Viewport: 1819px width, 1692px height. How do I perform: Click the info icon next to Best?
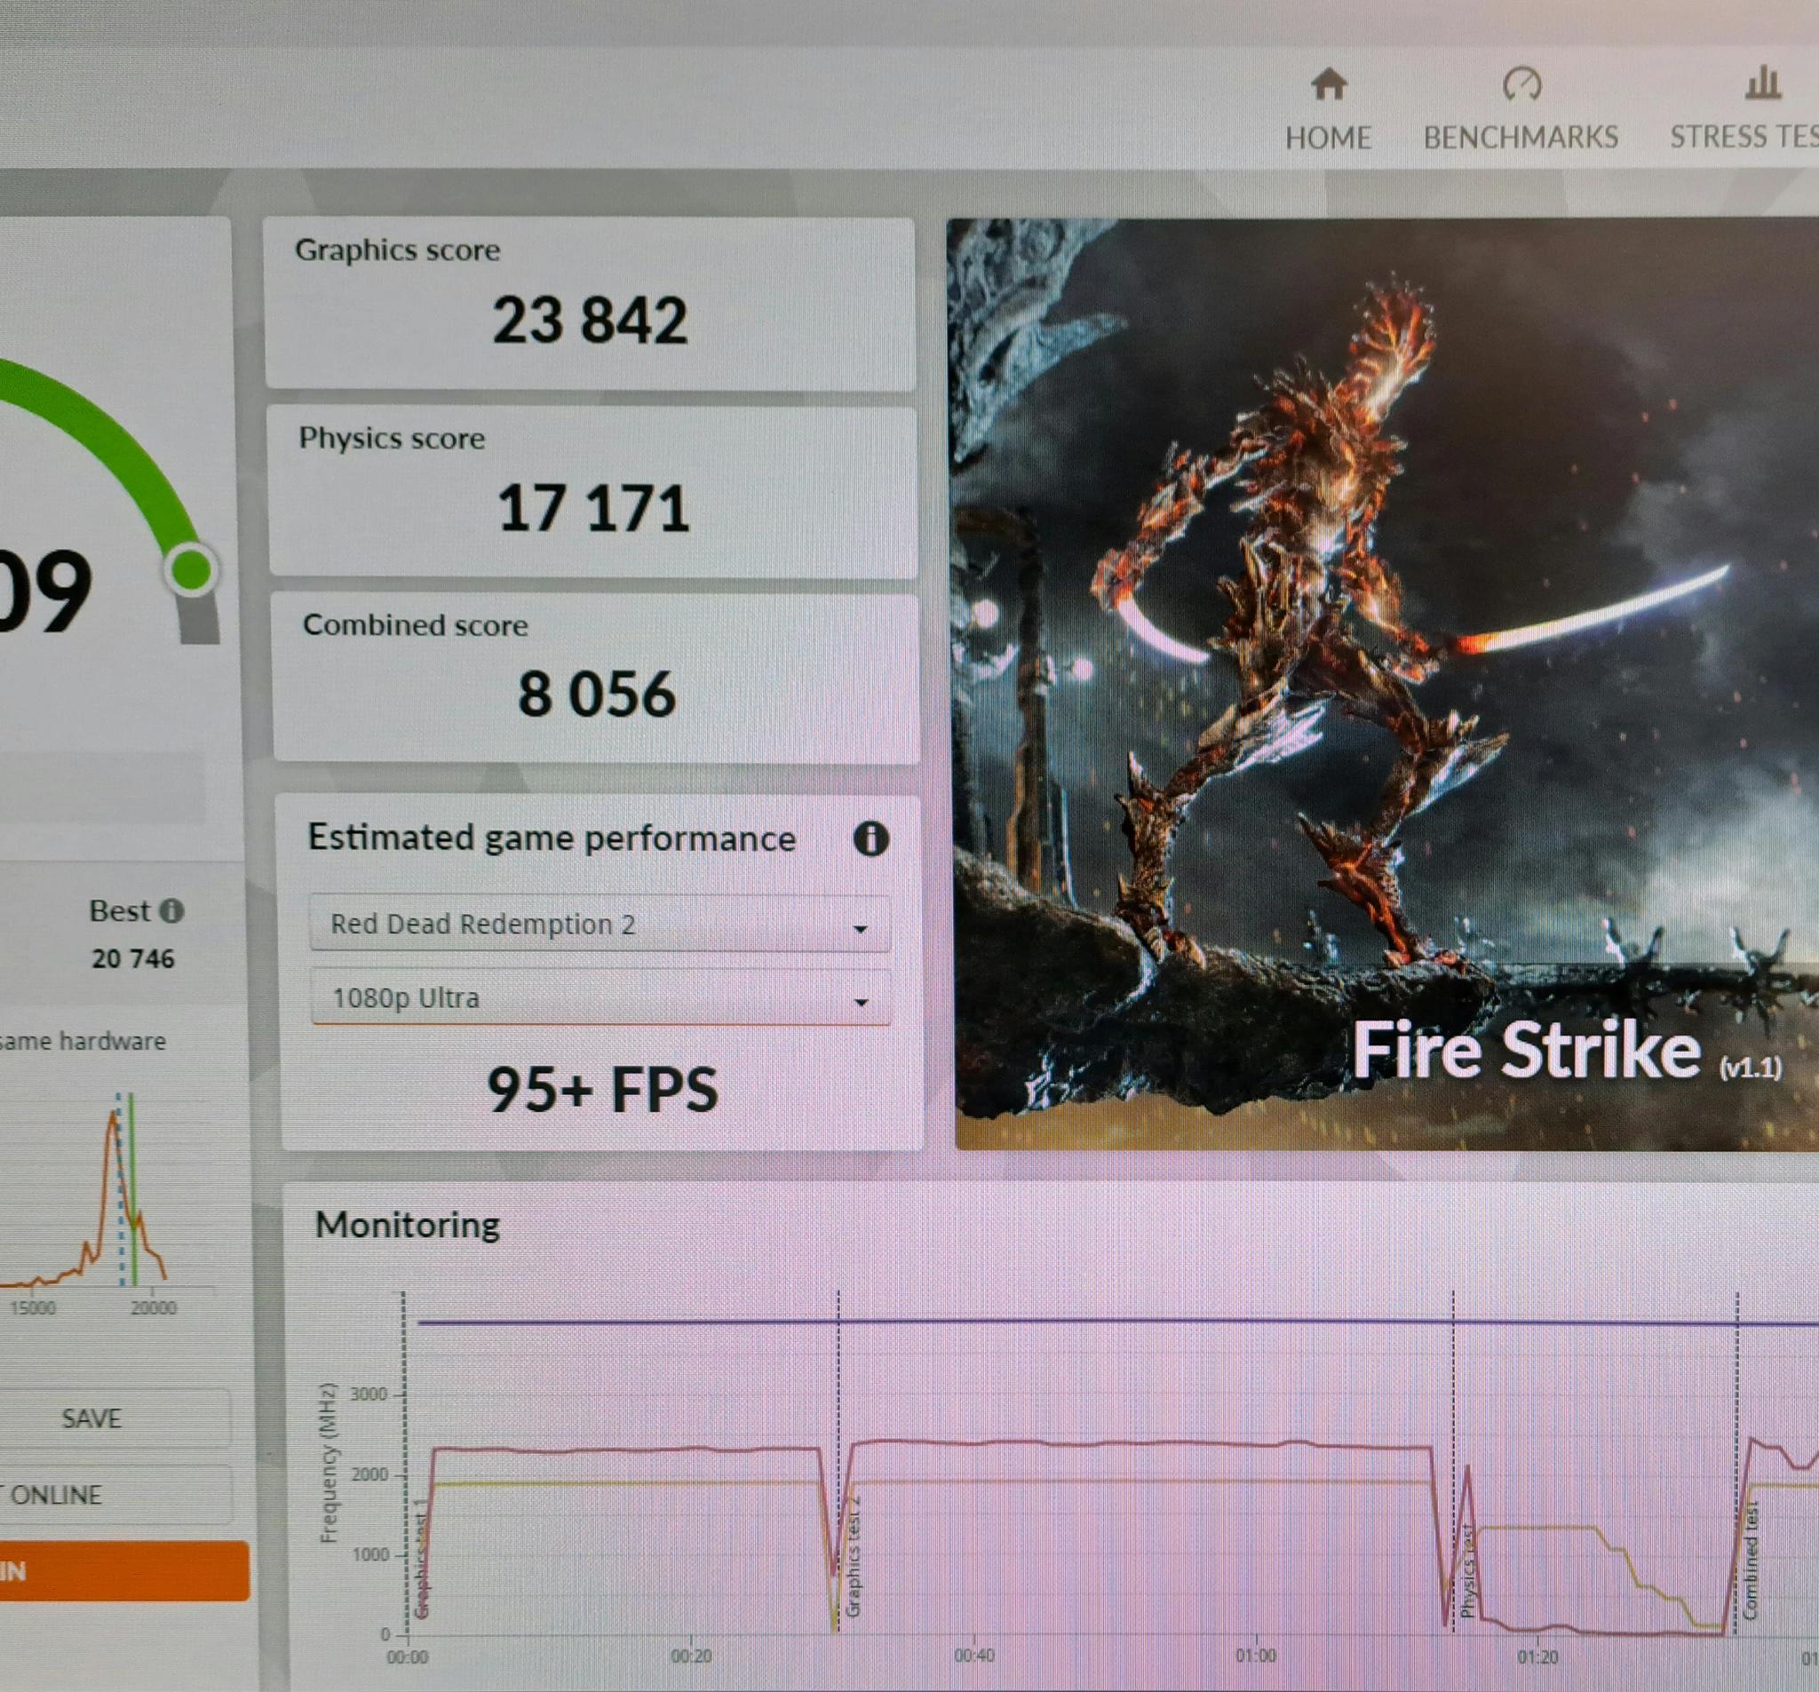[171, 910]
